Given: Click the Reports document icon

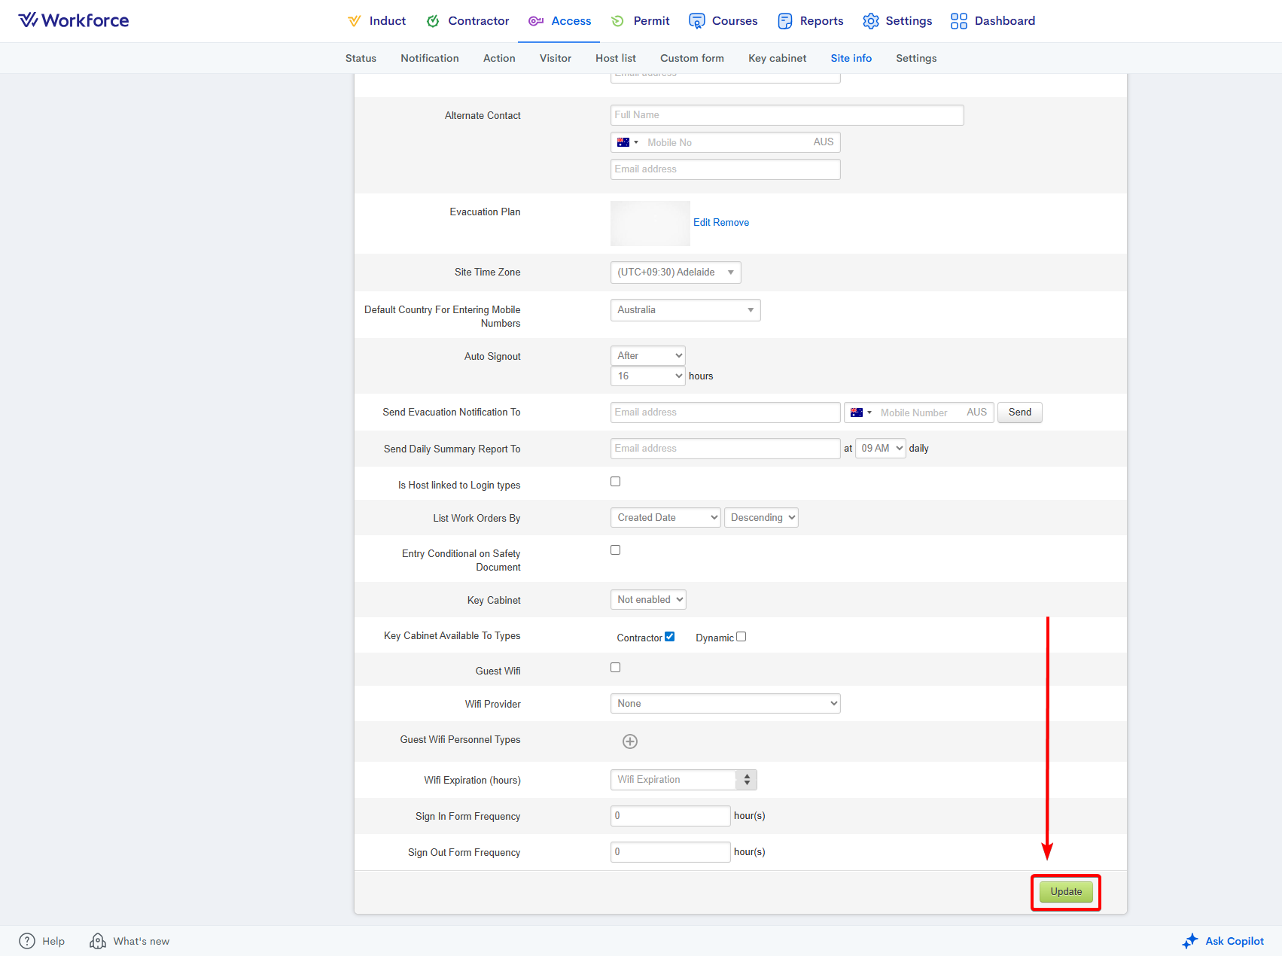Looking at the screenshot, I should tap(784, 21).
